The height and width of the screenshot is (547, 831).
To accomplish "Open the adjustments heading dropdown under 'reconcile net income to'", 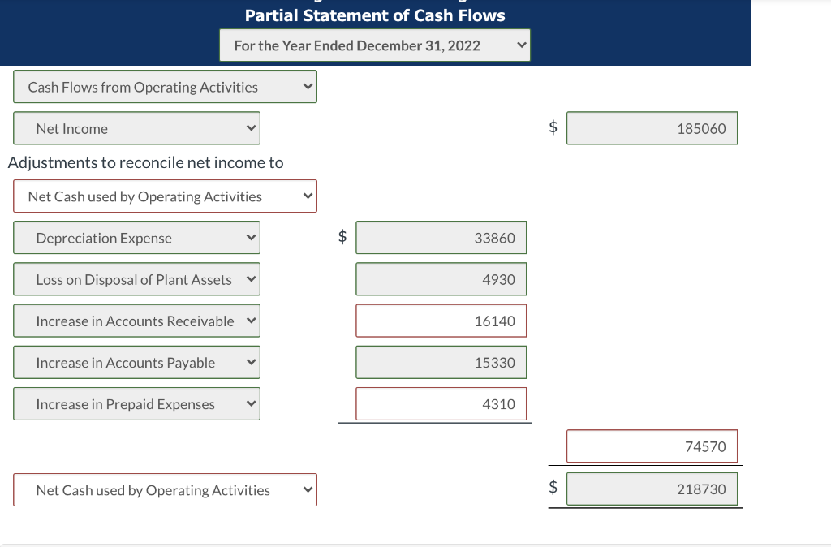I will (x=165, y=196).
